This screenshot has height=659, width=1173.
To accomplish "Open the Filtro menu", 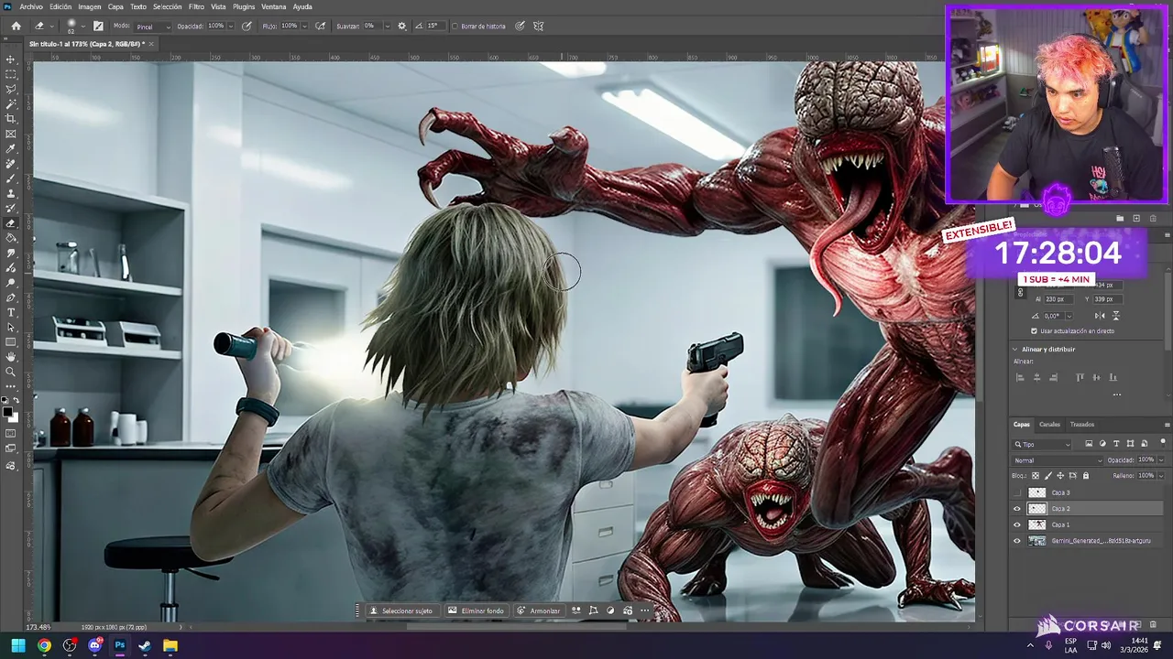I will point(196,6).
